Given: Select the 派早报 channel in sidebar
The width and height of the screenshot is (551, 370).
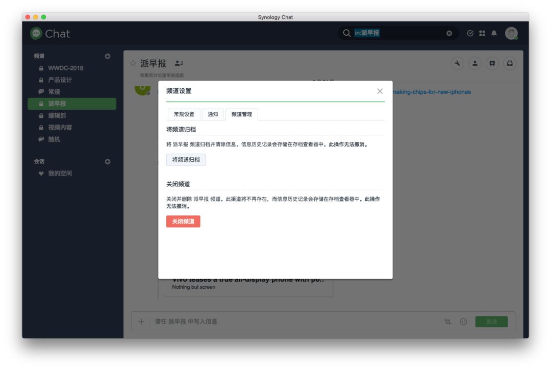Looking at the screenshot, I should pos(72,104).
